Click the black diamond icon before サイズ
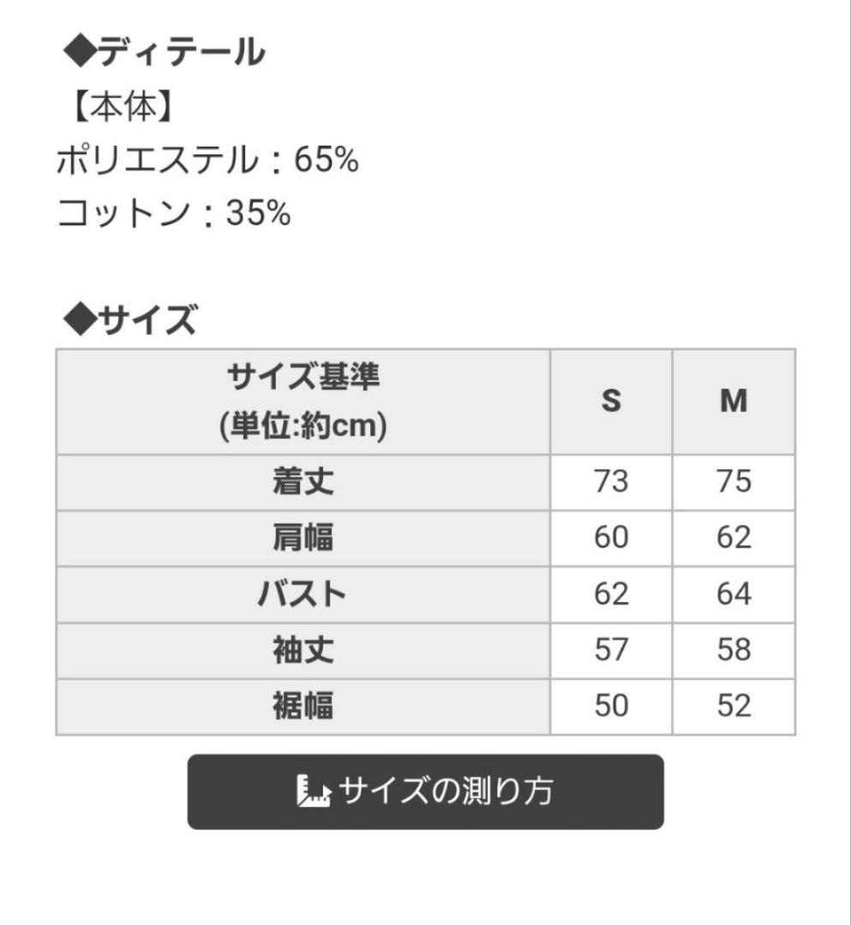The image size is (851, 925). click(x=79, y=317)
